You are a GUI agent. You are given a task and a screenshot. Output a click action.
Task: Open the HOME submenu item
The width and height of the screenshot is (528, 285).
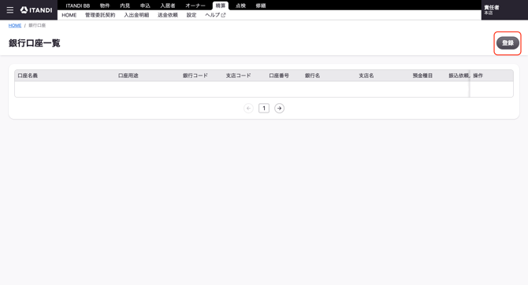pos(69,15)
